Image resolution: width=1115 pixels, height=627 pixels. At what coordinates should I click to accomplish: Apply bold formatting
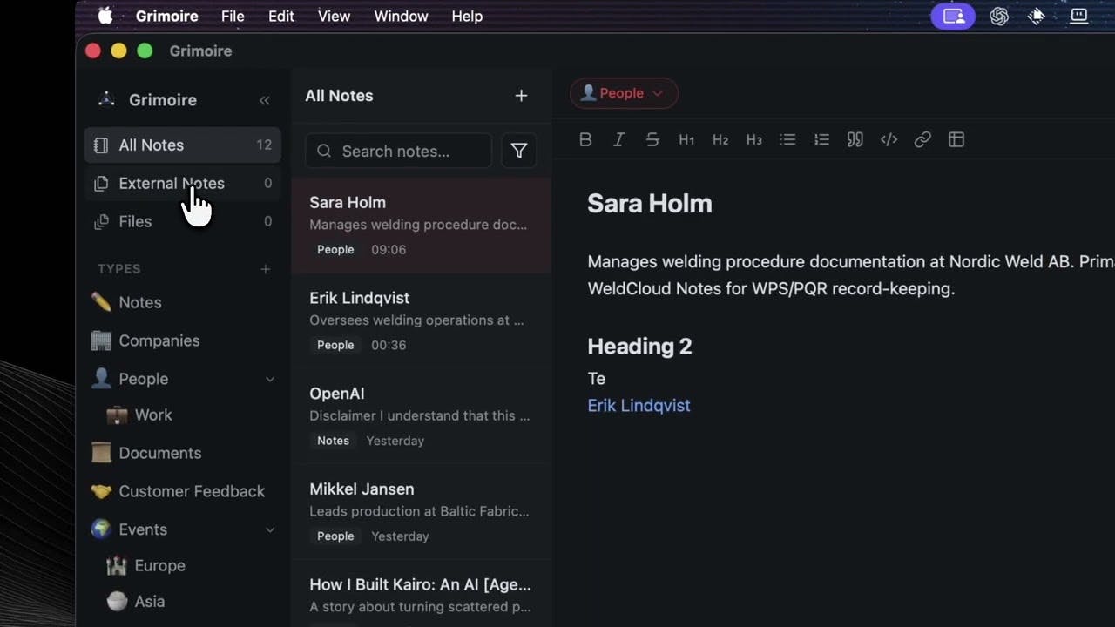point(585,139)
